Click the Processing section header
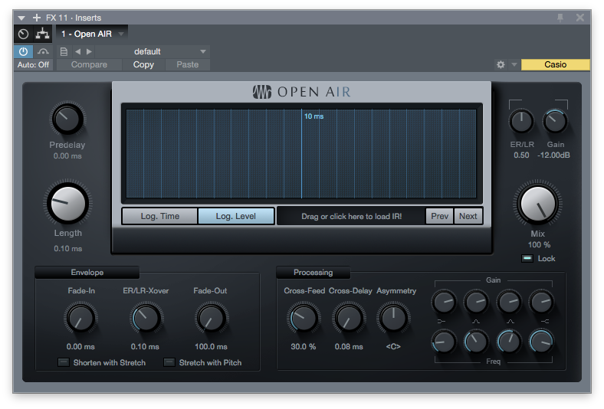Screen dimensions: 604x409 313,273
